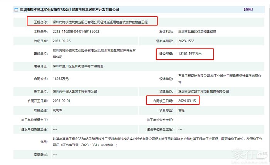
Task: Click the 建设地址 address value
Action: point(83,67)
